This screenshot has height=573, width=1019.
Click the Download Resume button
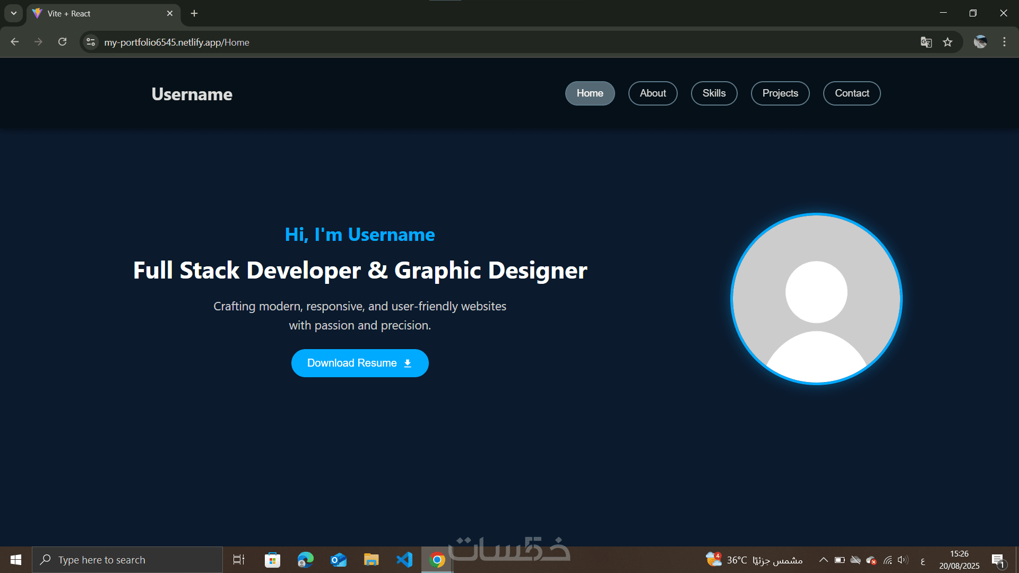(x=360, y=363)
